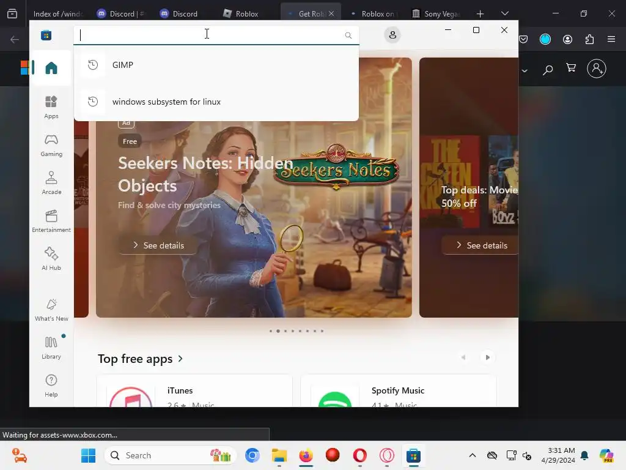This screenshot has height=470, width=626.
Task: Go back with the browser back arrow
Action: tap(15, 39)
